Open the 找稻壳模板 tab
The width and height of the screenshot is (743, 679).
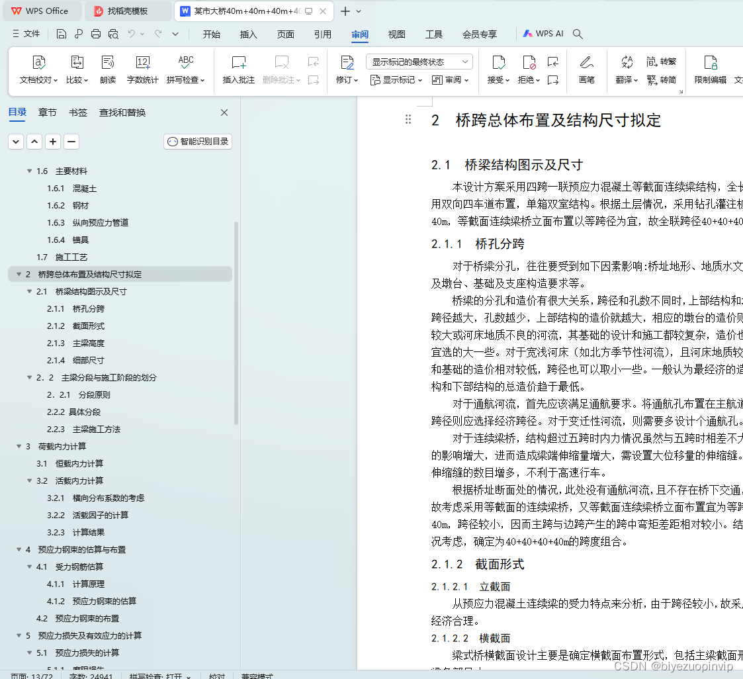127,11
